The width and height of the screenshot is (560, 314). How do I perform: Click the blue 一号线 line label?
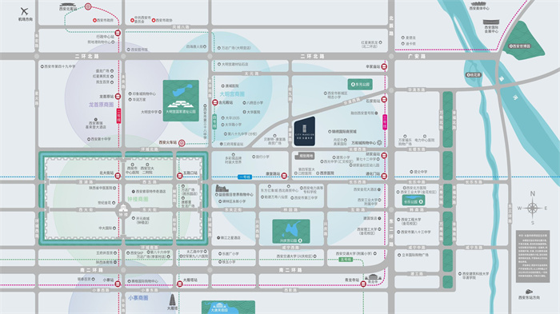(x=245, y=177)
